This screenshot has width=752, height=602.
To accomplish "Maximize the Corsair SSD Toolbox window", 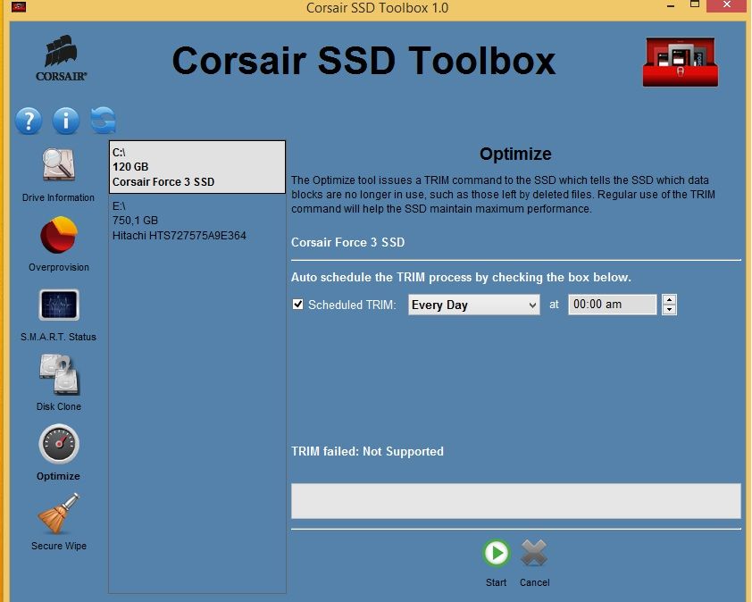I will (695, 4).
